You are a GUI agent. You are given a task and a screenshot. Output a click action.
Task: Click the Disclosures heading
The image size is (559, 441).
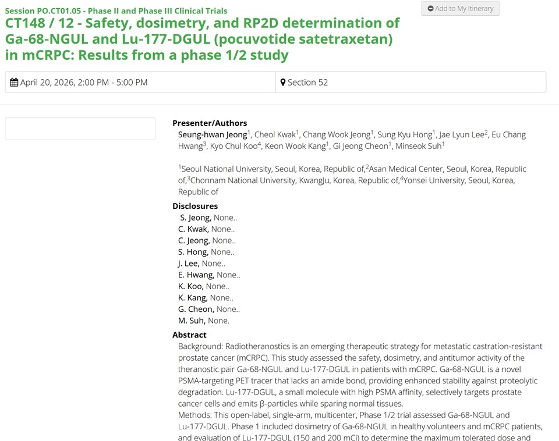point(195,206)
